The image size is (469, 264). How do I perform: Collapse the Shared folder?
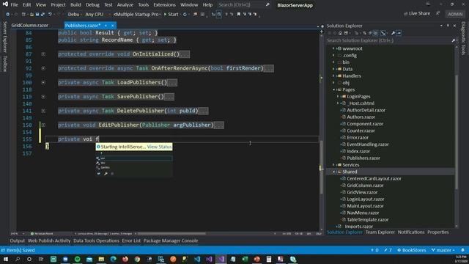point(333,172)
